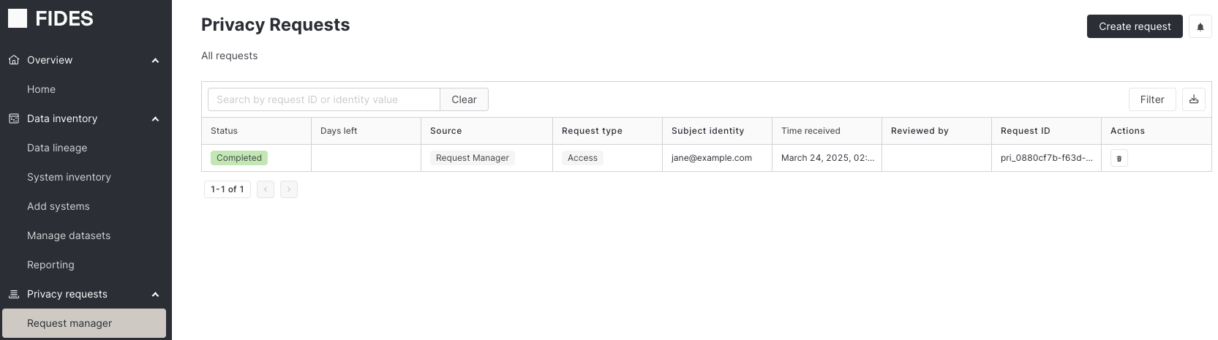Go to the next results page arrow
Image resolution: width=1218 pixels, height=340 pixels.
point(289,189)
